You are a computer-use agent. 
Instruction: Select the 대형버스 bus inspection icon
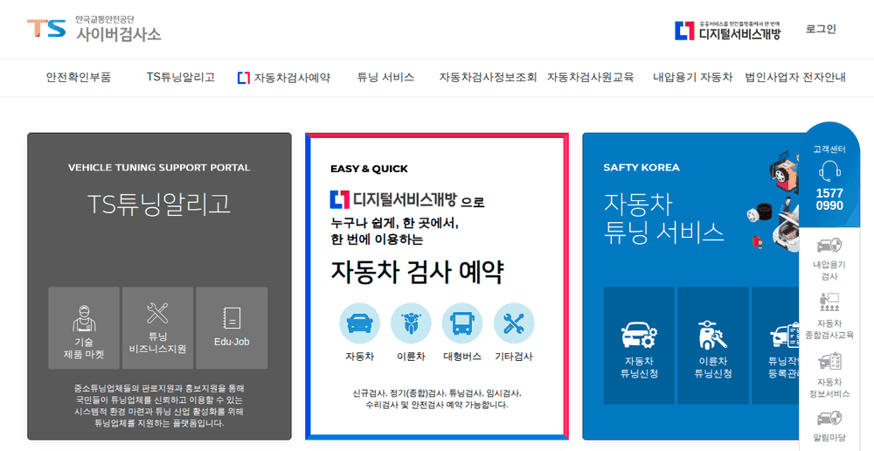(462, 323)
